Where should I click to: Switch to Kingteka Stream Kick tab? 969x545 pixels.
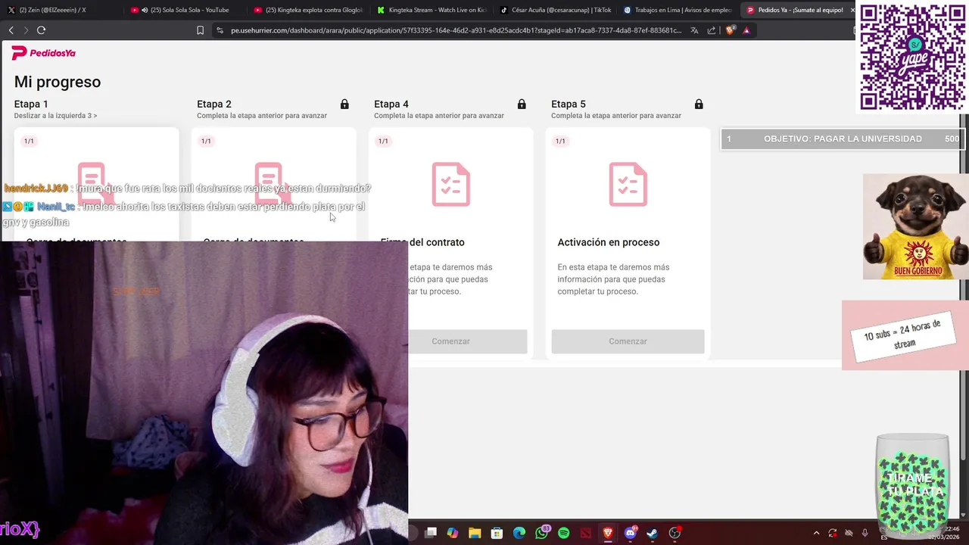coord(431,10)
